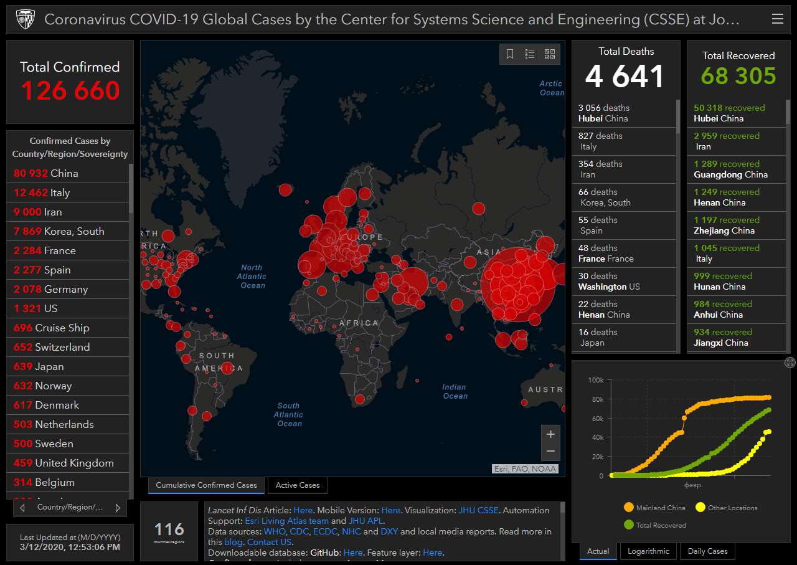The image size is (797, 565).
Task: Zoom in on the map
Action: [x=550, y=434]
